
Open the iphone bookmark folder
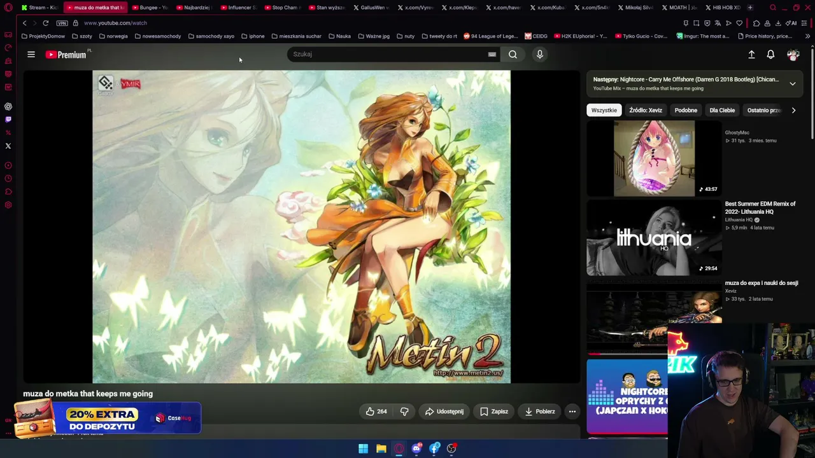tap(253, 36)
